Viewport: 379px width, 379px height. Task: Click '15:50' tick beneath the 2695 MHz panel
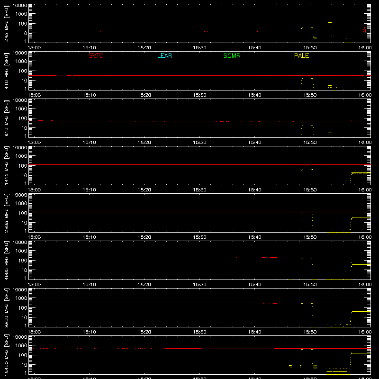point(310,237)
